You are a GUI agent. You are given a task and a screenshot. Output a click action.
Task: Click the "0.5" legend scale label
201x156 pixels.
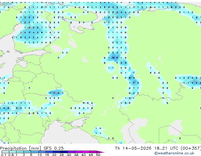(x=11, y=155)
